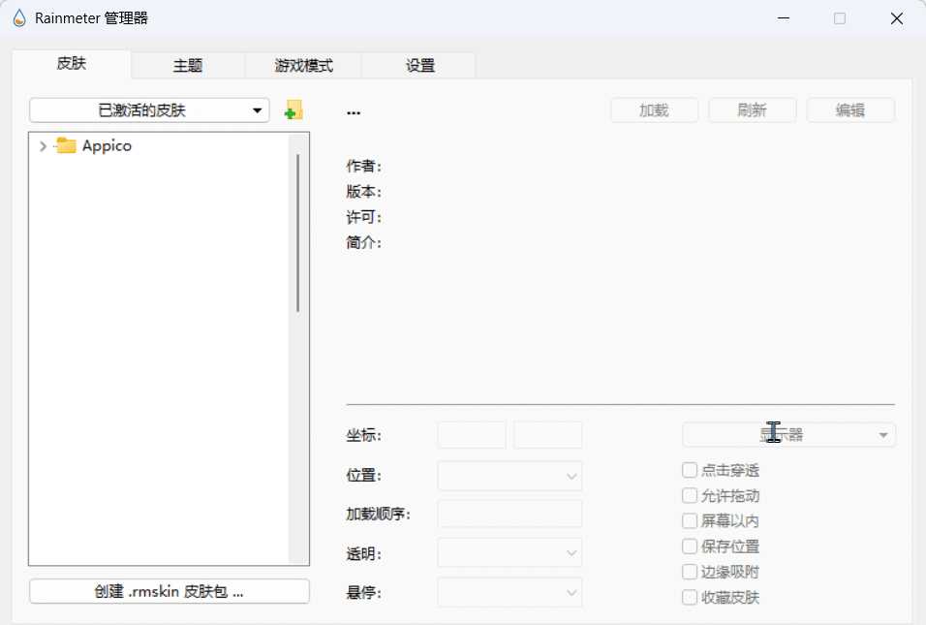Click the Appico folder icon
926x625 pixels.
coord(66,145)
